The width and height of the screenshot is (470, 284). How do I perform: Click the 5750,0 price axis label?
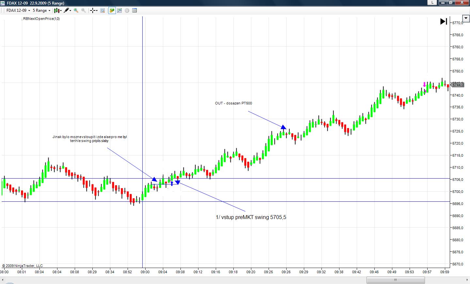458,71
